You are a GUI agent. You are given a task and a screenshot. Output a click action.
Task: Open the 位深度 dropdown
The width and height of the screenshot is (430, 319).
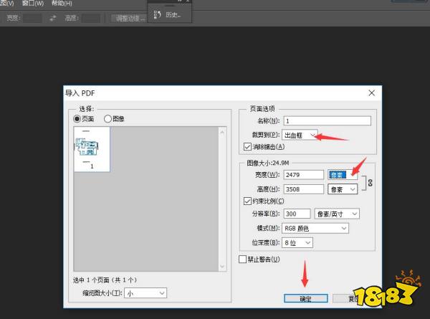click(298, 243)
